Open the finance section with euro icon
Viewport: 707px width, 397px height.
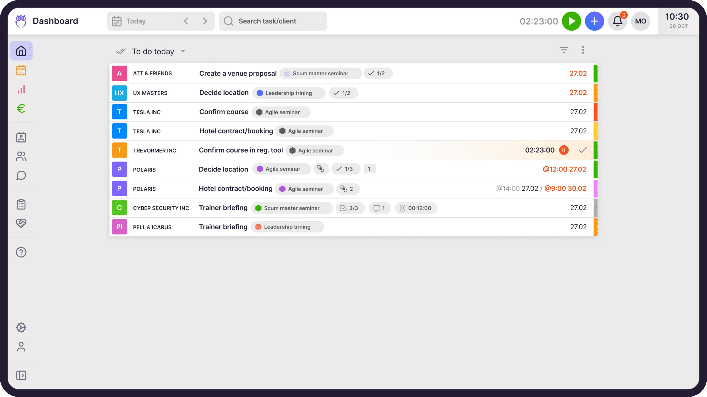21,108
